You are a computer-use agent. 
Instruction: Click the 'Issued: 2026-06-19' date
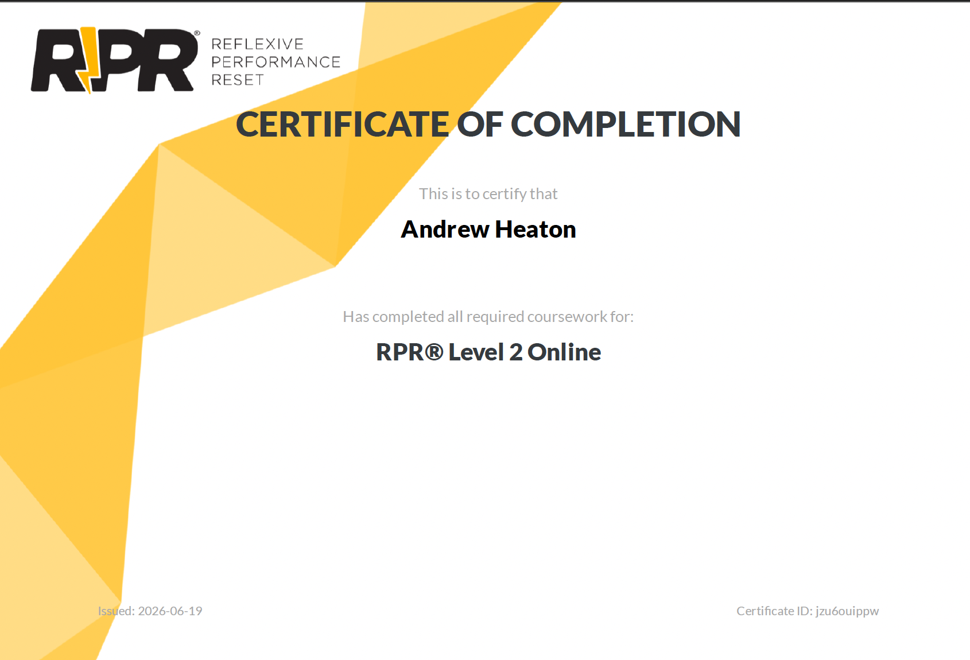click(150, 611)
